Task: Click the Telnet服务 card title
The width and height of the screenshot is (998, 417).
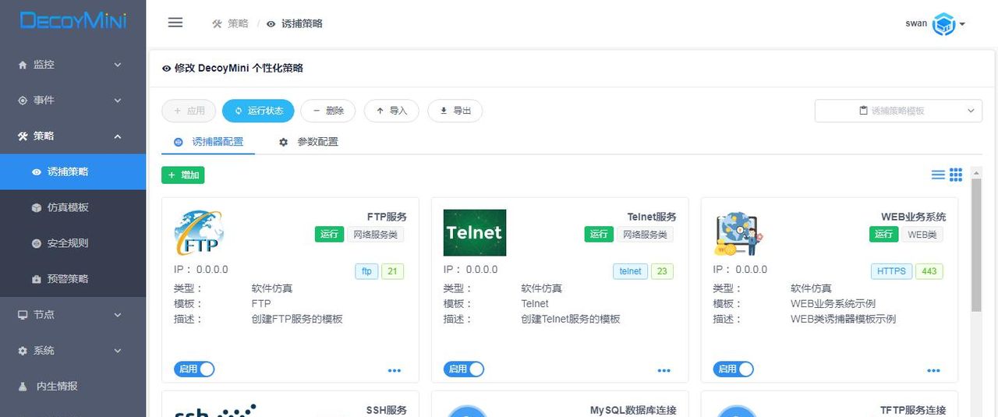Action: pyautogui.click(x=652, y=217)
